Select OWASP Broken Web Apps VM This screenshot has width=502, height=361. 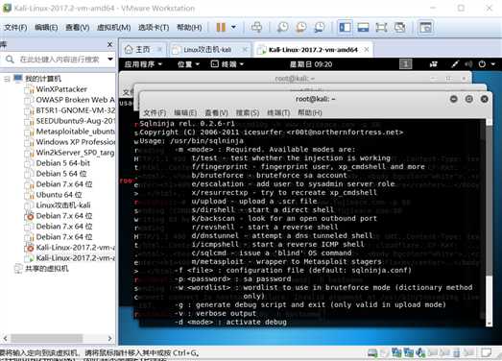75,100
